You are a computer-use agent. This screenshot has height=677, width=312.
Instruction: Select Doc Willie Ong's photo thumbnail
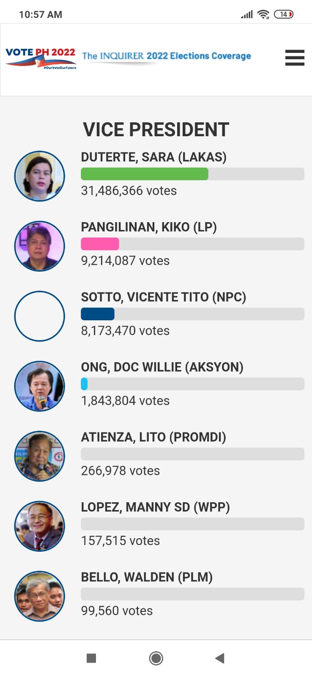(x=40, y=386)
